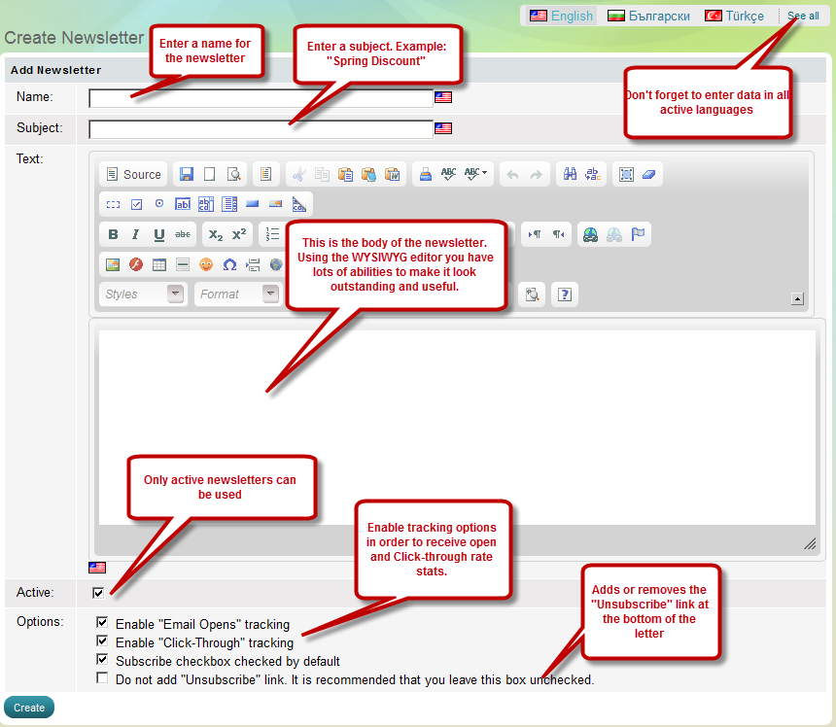Switch to the Türkçe language tab

(734, 17)
